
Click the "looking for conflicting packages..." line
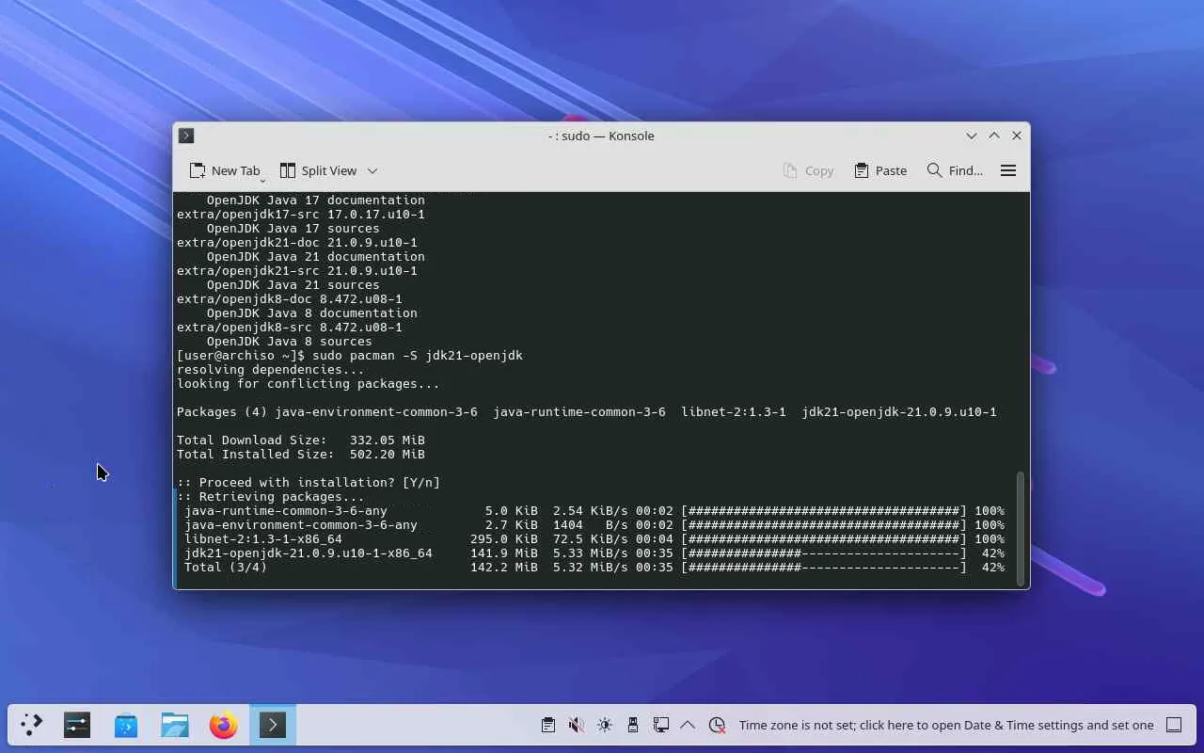(309, 384)
